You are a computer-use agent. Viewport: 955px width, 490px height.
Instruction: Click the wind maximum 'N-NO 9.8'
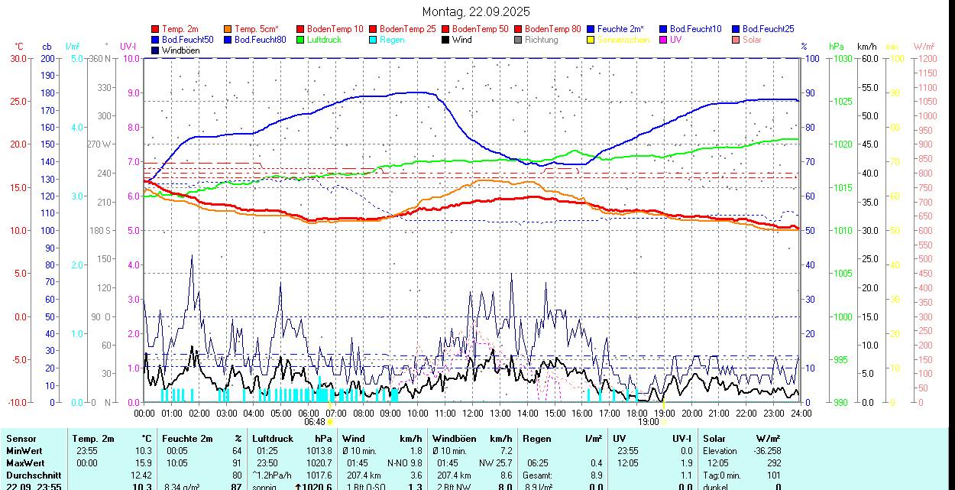tap(404, 463)
